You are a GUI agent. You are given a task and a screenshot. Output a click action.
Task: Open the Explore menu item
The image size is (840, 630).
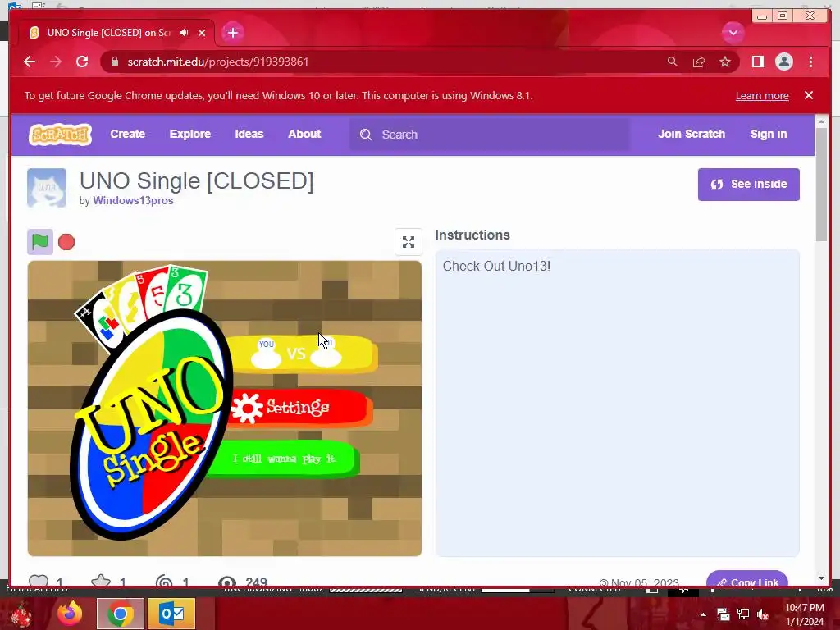click(x=190, y=134)
